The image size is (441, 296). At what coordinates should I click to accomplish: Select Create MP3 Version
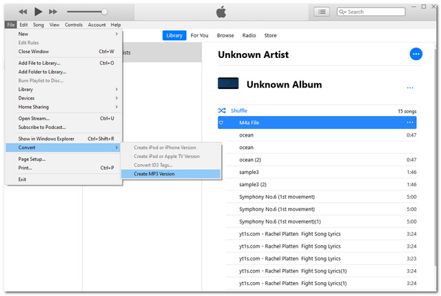point(154,174)
